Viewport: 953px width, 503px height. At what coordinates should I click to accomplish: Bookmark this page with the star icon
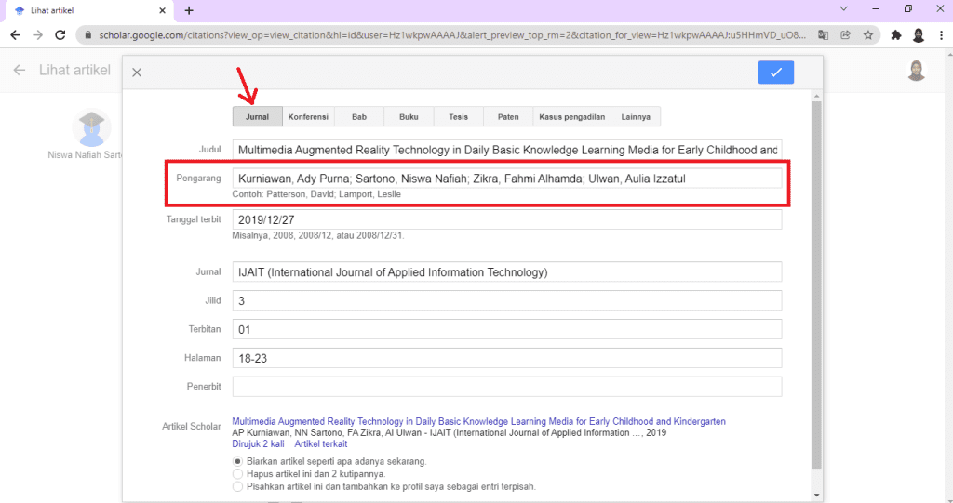(x=868, y=35)
